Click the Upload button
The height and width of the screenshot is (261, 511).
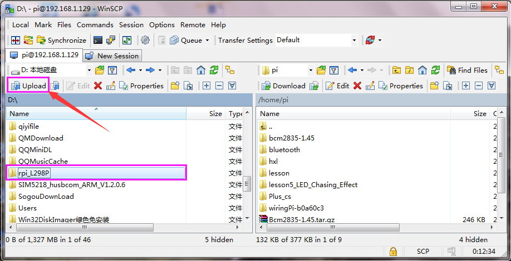click(x=28, y=86)
